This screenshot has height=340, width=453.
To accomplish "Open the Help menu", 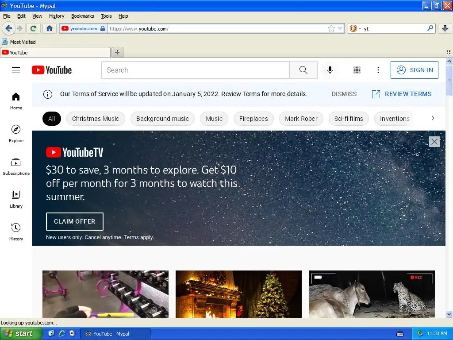I will point(123,16).
